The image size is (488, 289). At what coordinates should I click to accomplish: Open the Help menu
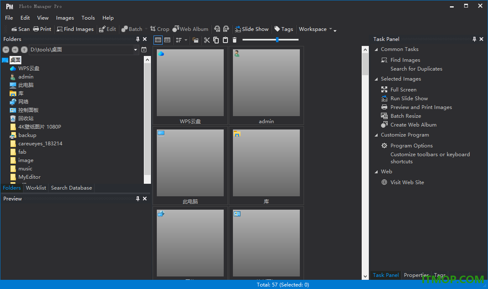[x=108, y=18]
